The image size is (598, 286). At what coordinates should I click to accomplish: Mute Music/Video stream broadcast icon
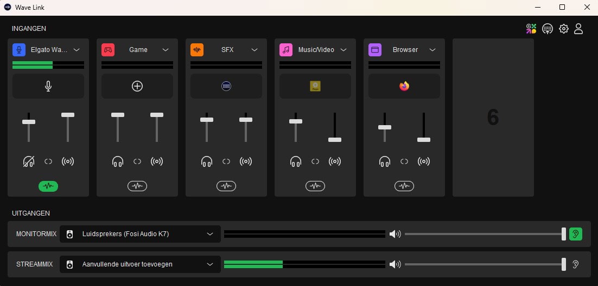(x=335, y=161)
